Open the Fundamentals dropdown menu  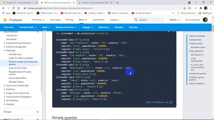tap(28, 27)
